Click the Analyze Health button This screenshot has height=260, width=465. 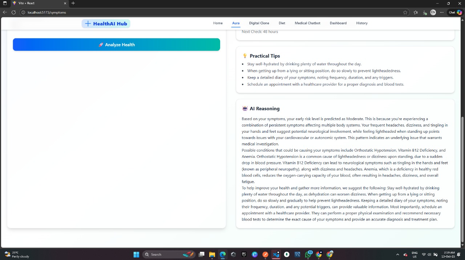click(116, 45)
